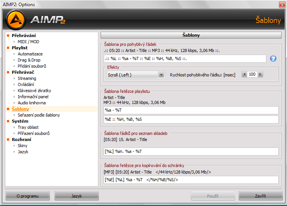Click the '%E :: %H, %B, %S' template field

[191, 119]
